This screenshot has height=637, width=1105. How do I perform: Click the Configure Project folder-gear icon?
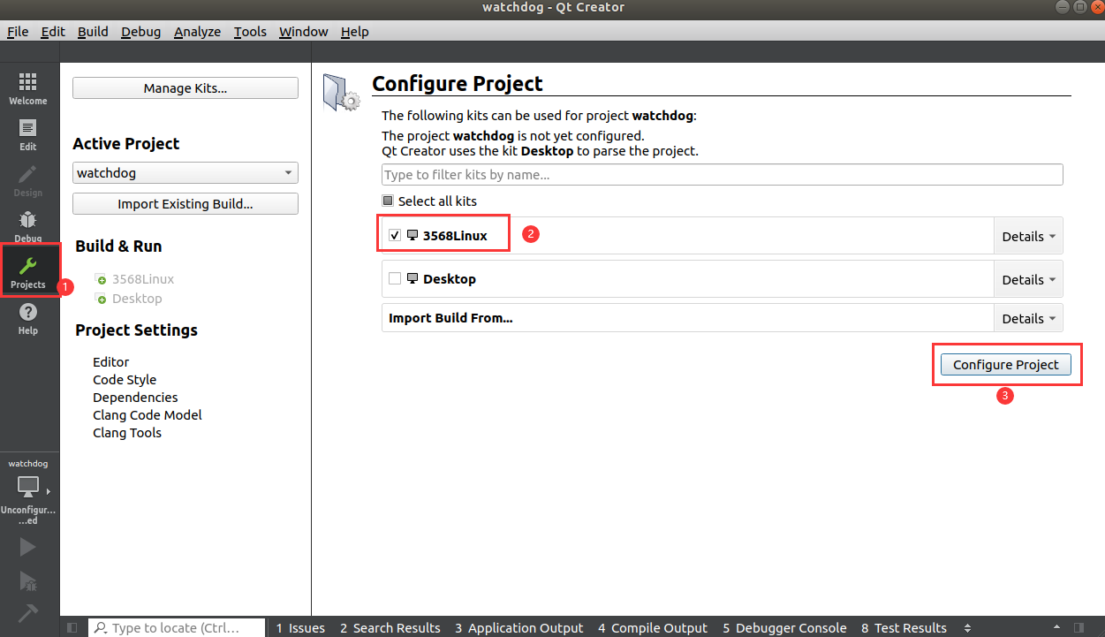point(341,92)
